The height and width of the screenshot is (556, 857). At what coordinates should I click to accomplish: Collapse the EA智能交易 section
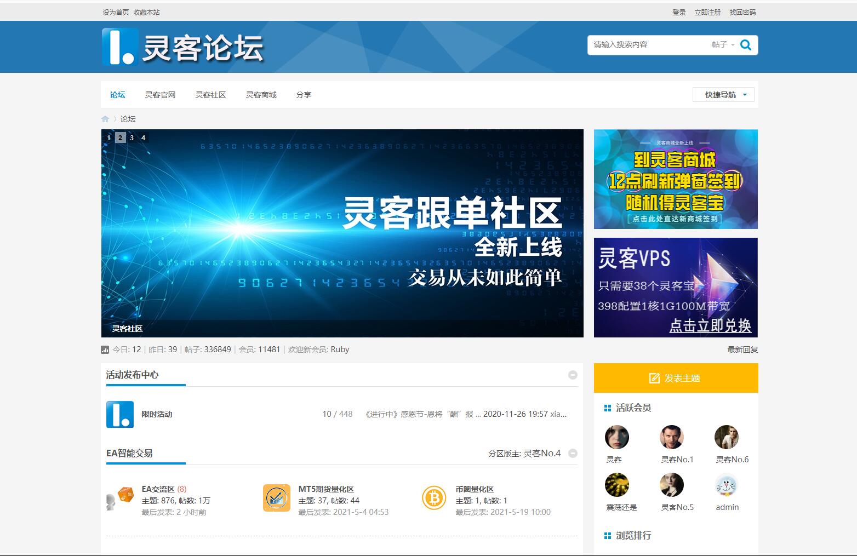coord(573,453)
